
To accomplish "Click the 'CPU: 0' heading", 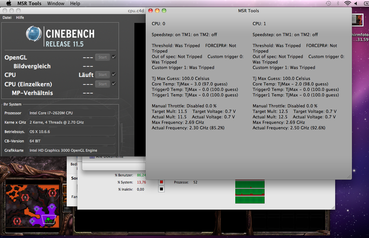I will (x=158, y=24).
